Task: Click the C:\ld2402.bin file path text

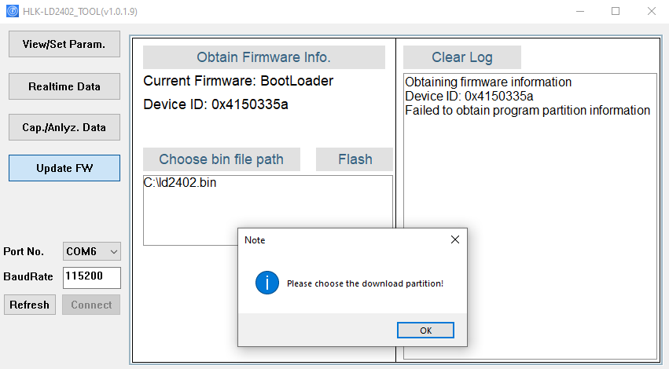Action: click(x=180, y=183)
